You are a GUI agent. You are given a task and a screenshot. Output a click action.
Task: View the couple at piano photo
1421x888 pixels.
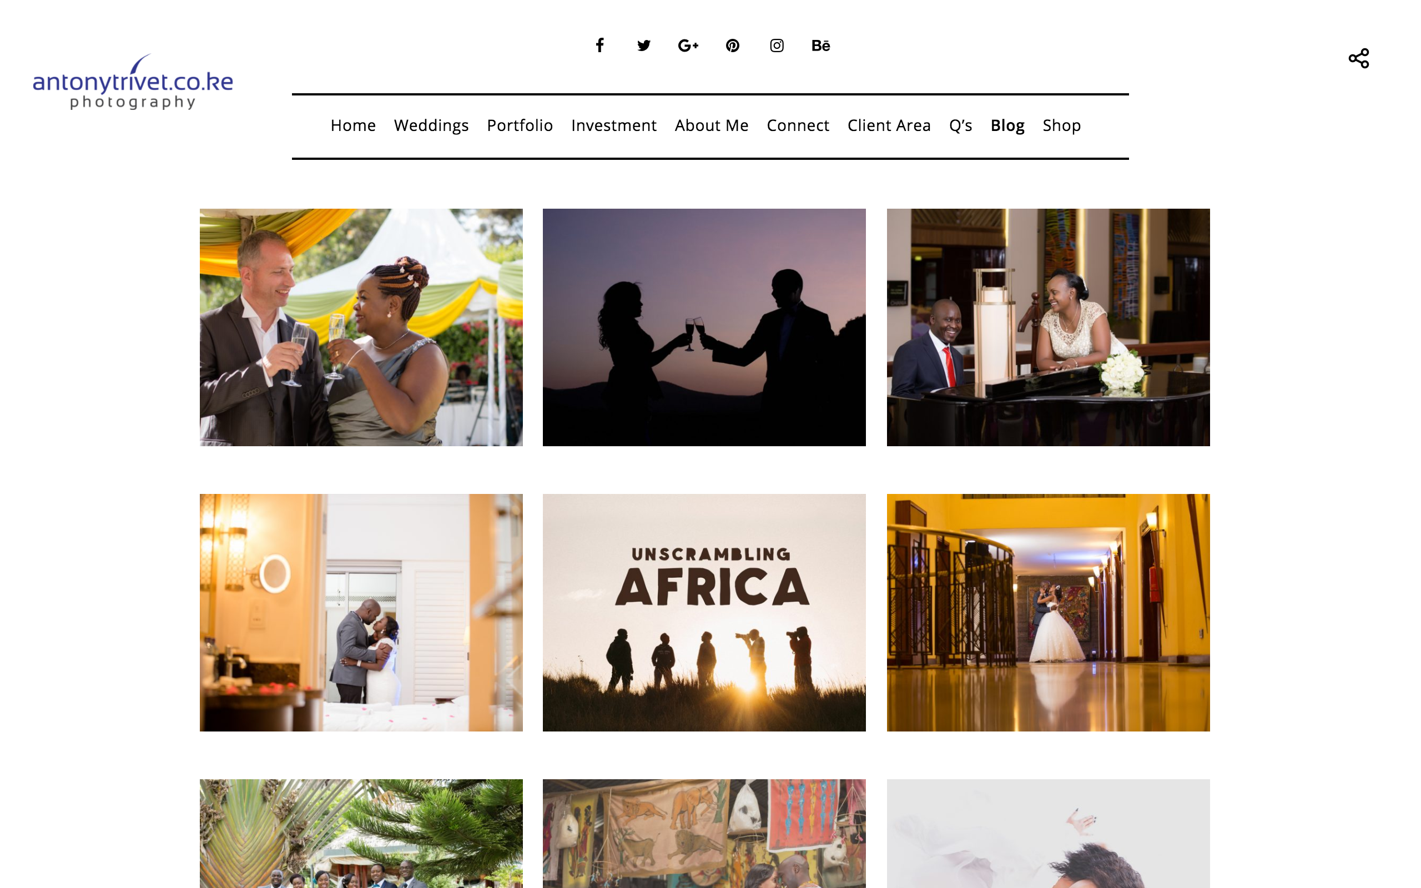pyautogui.click(x=1048, y=327)
